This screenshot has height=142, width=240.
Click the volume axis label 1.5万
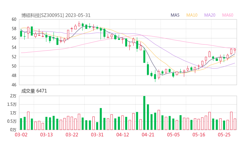(x=12, y=105)
